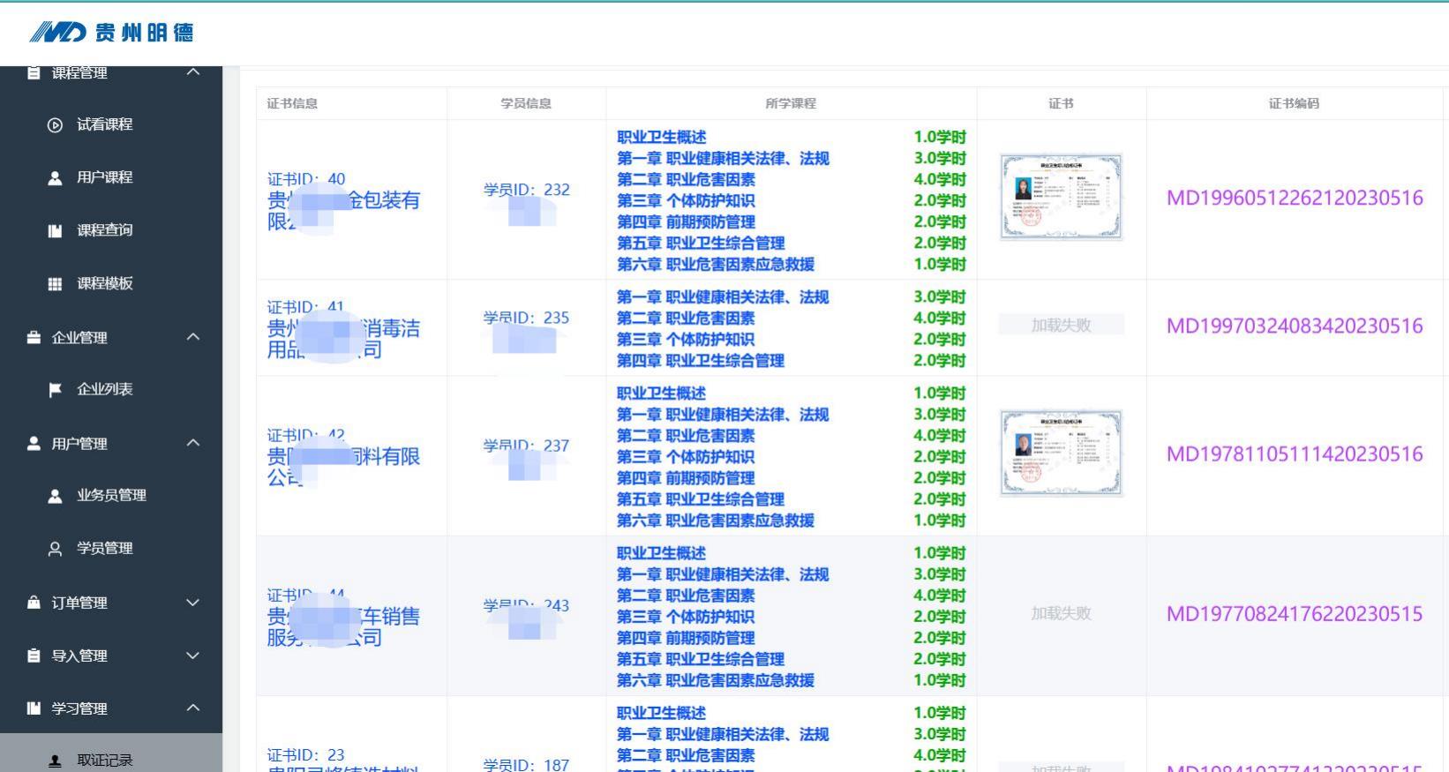
Task: Collapse the 用户管理 chevron
Action: (x=193, y=443)
